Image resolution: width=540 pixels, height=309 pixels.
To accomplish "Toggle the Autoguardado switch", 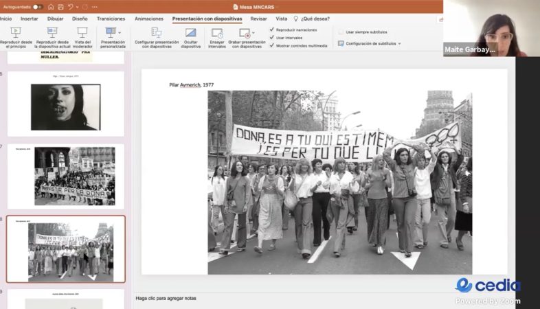I will 37,7.
